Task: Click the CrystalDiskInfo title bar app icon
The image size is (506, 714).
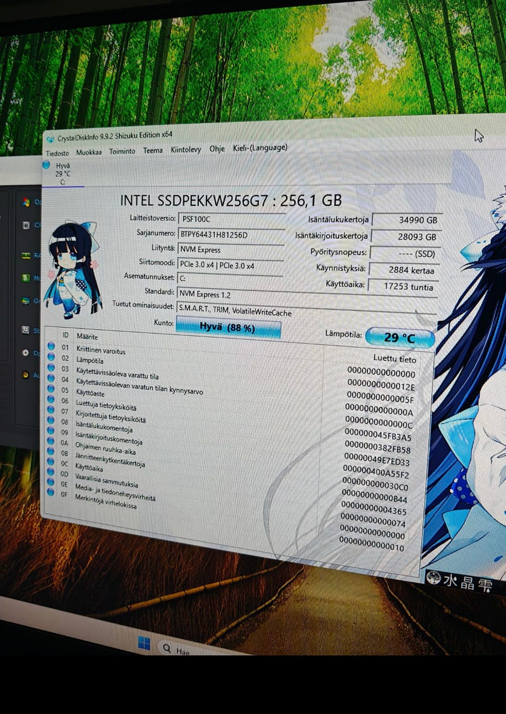Action: click(50, 139)
